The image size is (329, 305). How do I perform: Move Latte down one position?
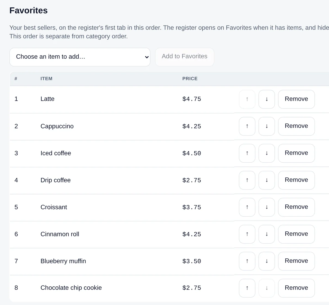tap(267, 99)
